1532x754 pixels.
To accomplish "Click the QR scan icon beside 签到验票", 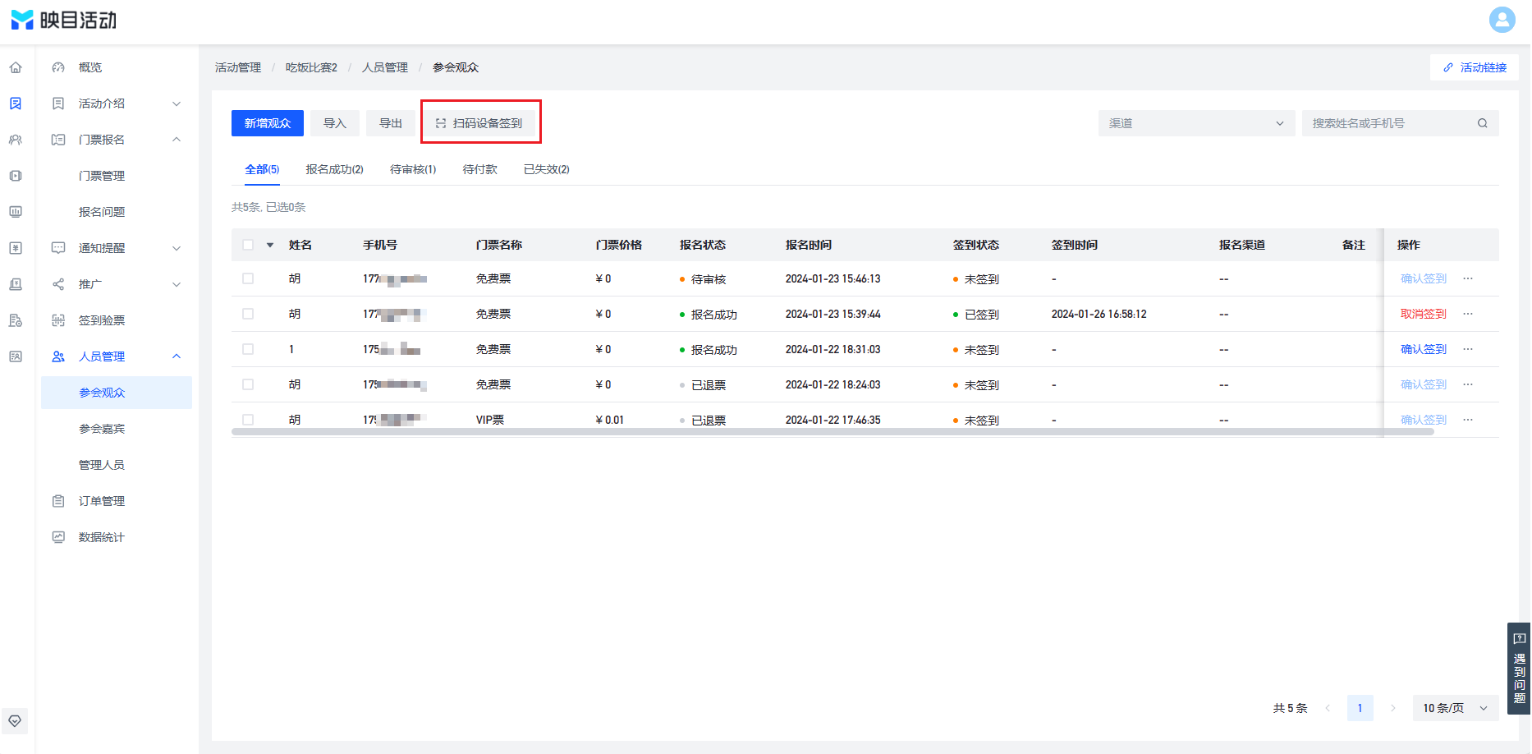I will (58, 320).
